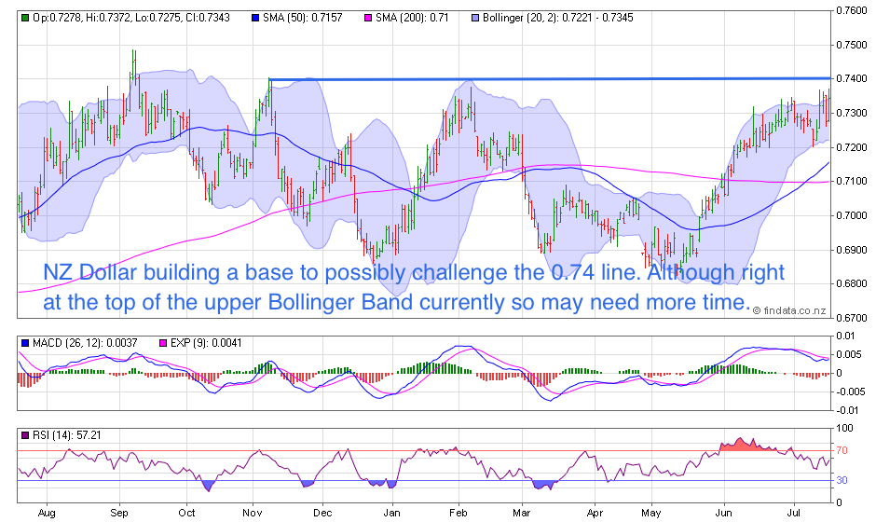Click the findata.co.nz copyright text
Viewport: 876px width, 522px height.
[789, 310]
